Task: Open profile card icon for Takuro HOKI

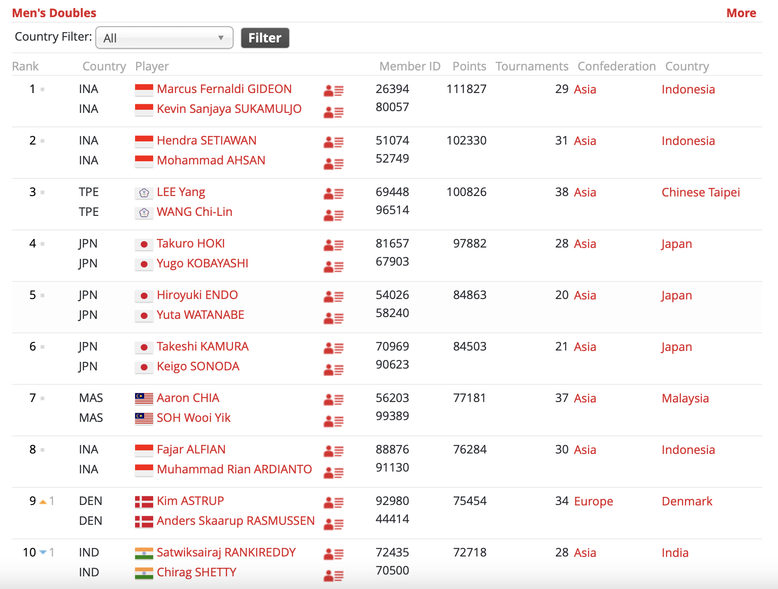Action: click(333, 245)
